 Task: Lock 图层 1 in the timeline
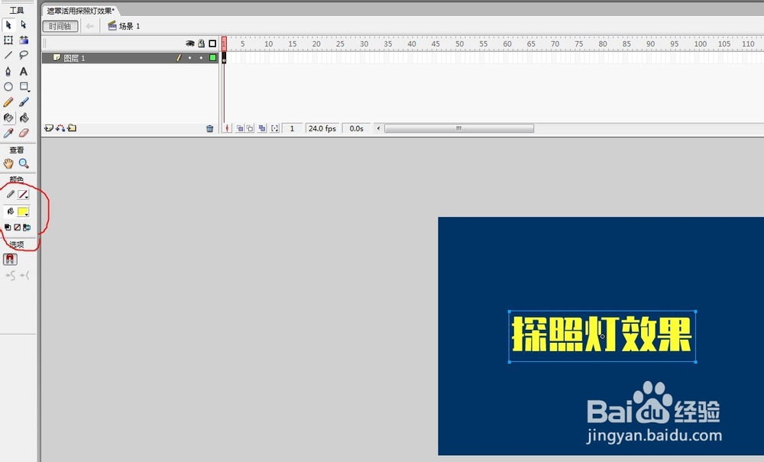click(201, 57)
